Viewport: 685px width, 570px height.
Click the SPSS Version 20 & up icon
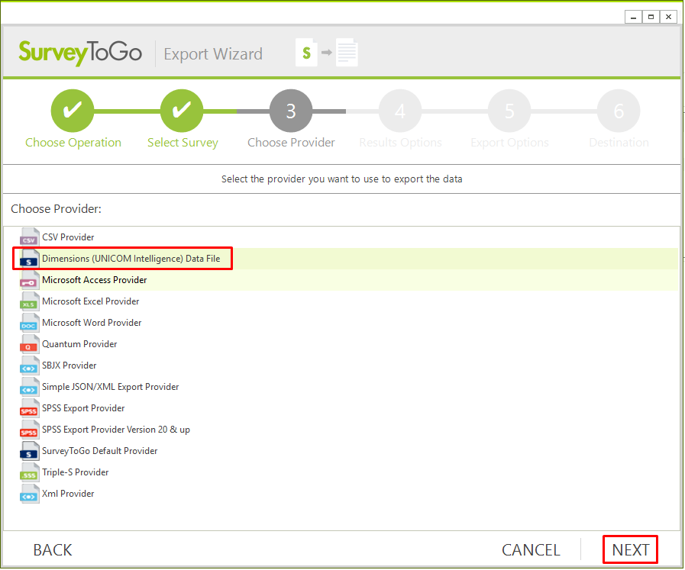[x=29, y=430]
